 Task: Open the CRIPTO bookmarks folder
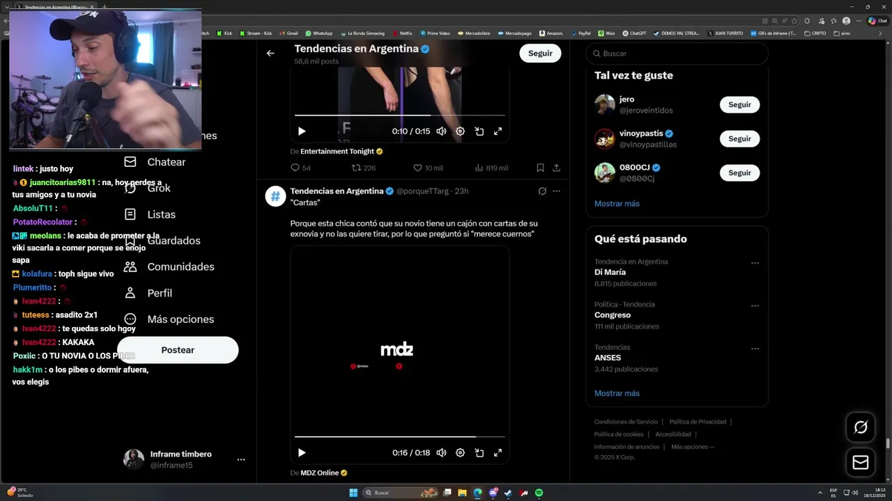[815, 33]
